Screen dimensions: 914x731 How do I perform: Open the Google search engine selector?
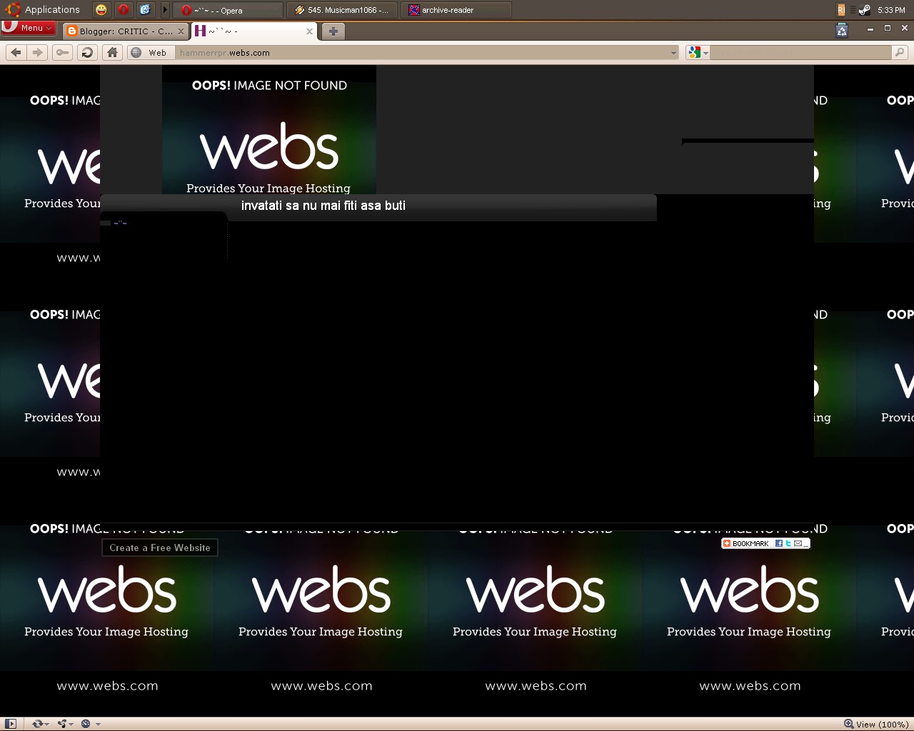pyautogui.click(x=698, y=53)
